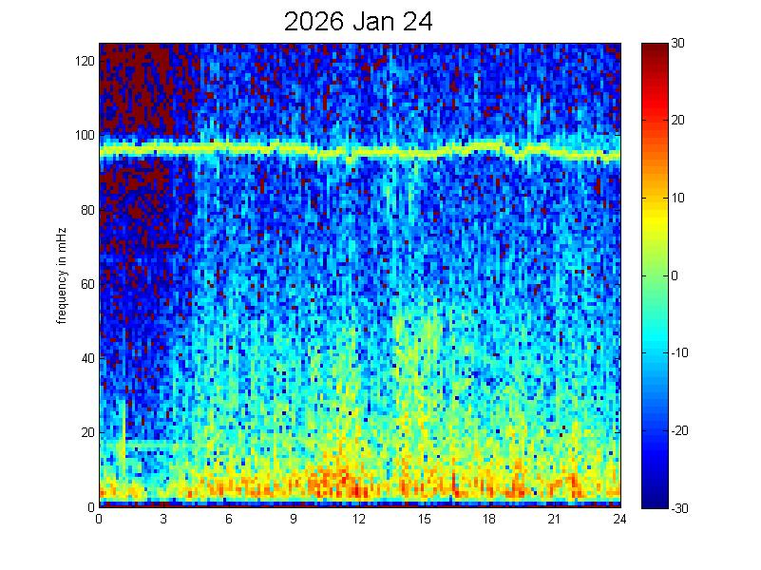Click the x-axis tick label 18
This screenshot has height=570, width=761.
[x=488, y=519]
